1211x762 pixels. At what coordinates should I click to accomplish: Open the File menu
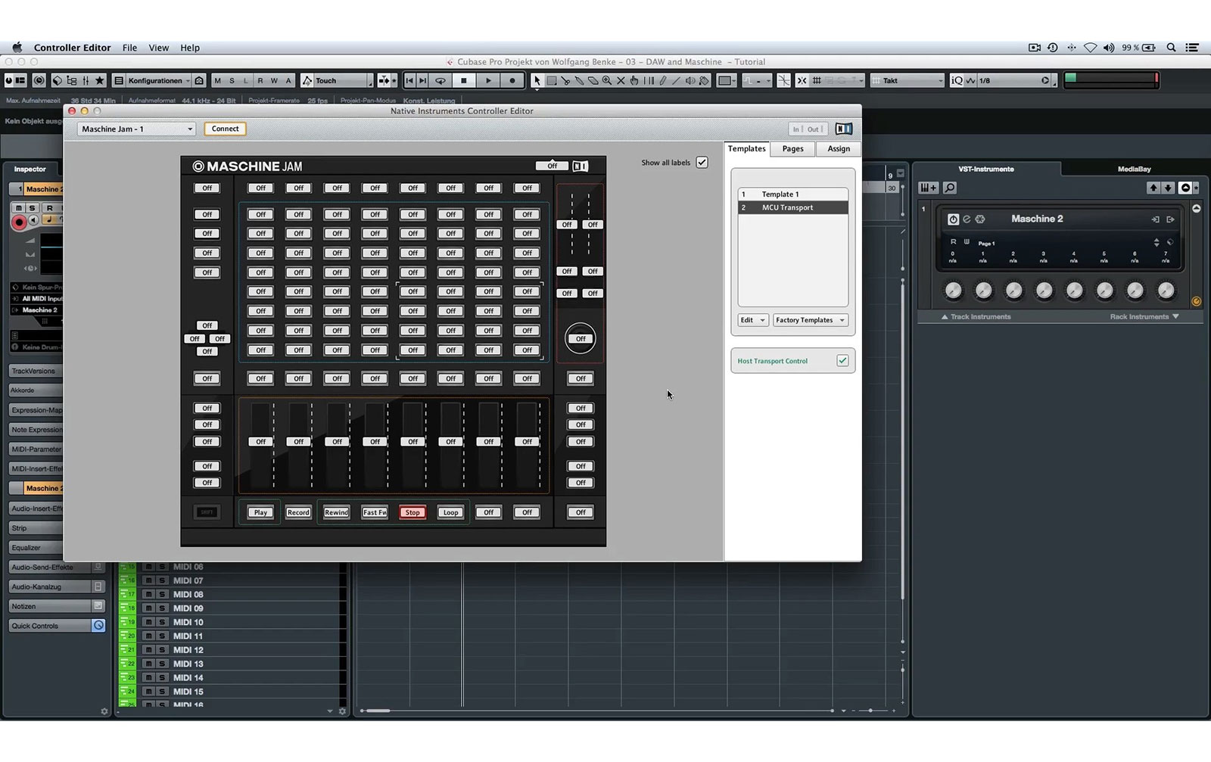[130, 48]
